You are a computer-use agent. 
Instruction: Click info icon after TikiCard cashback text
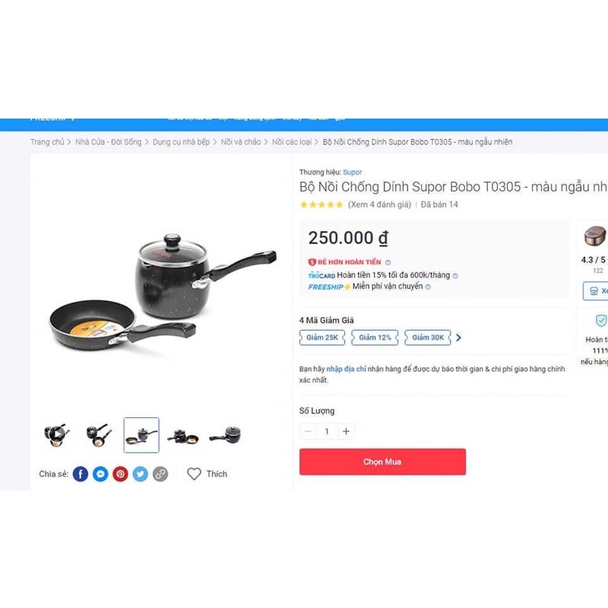[x=455, y=276]
